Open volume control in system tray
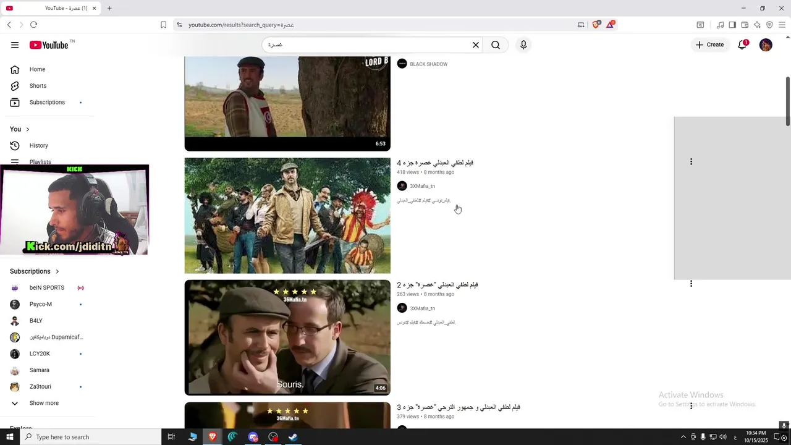This screenshot has height=445, width=791. (723, 437)
